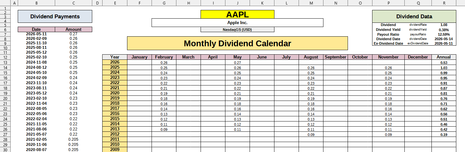This screenshot has width=465, height=152.
Task: Click column header B
Action: tap(36, 3)
